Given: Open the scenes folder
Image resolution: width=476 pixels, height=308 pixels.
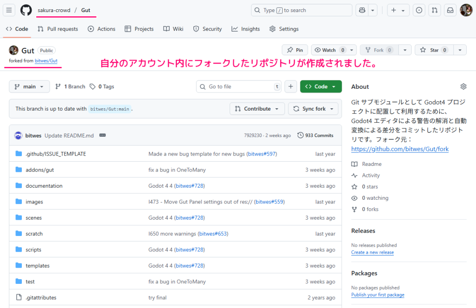Looking at the screenshot, I should coord(33,218).
